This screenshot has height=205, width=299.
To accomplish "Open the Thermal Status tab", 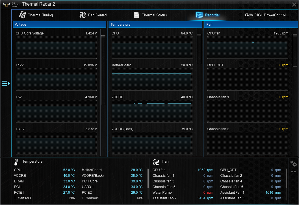I will click(x=150, y=15).
